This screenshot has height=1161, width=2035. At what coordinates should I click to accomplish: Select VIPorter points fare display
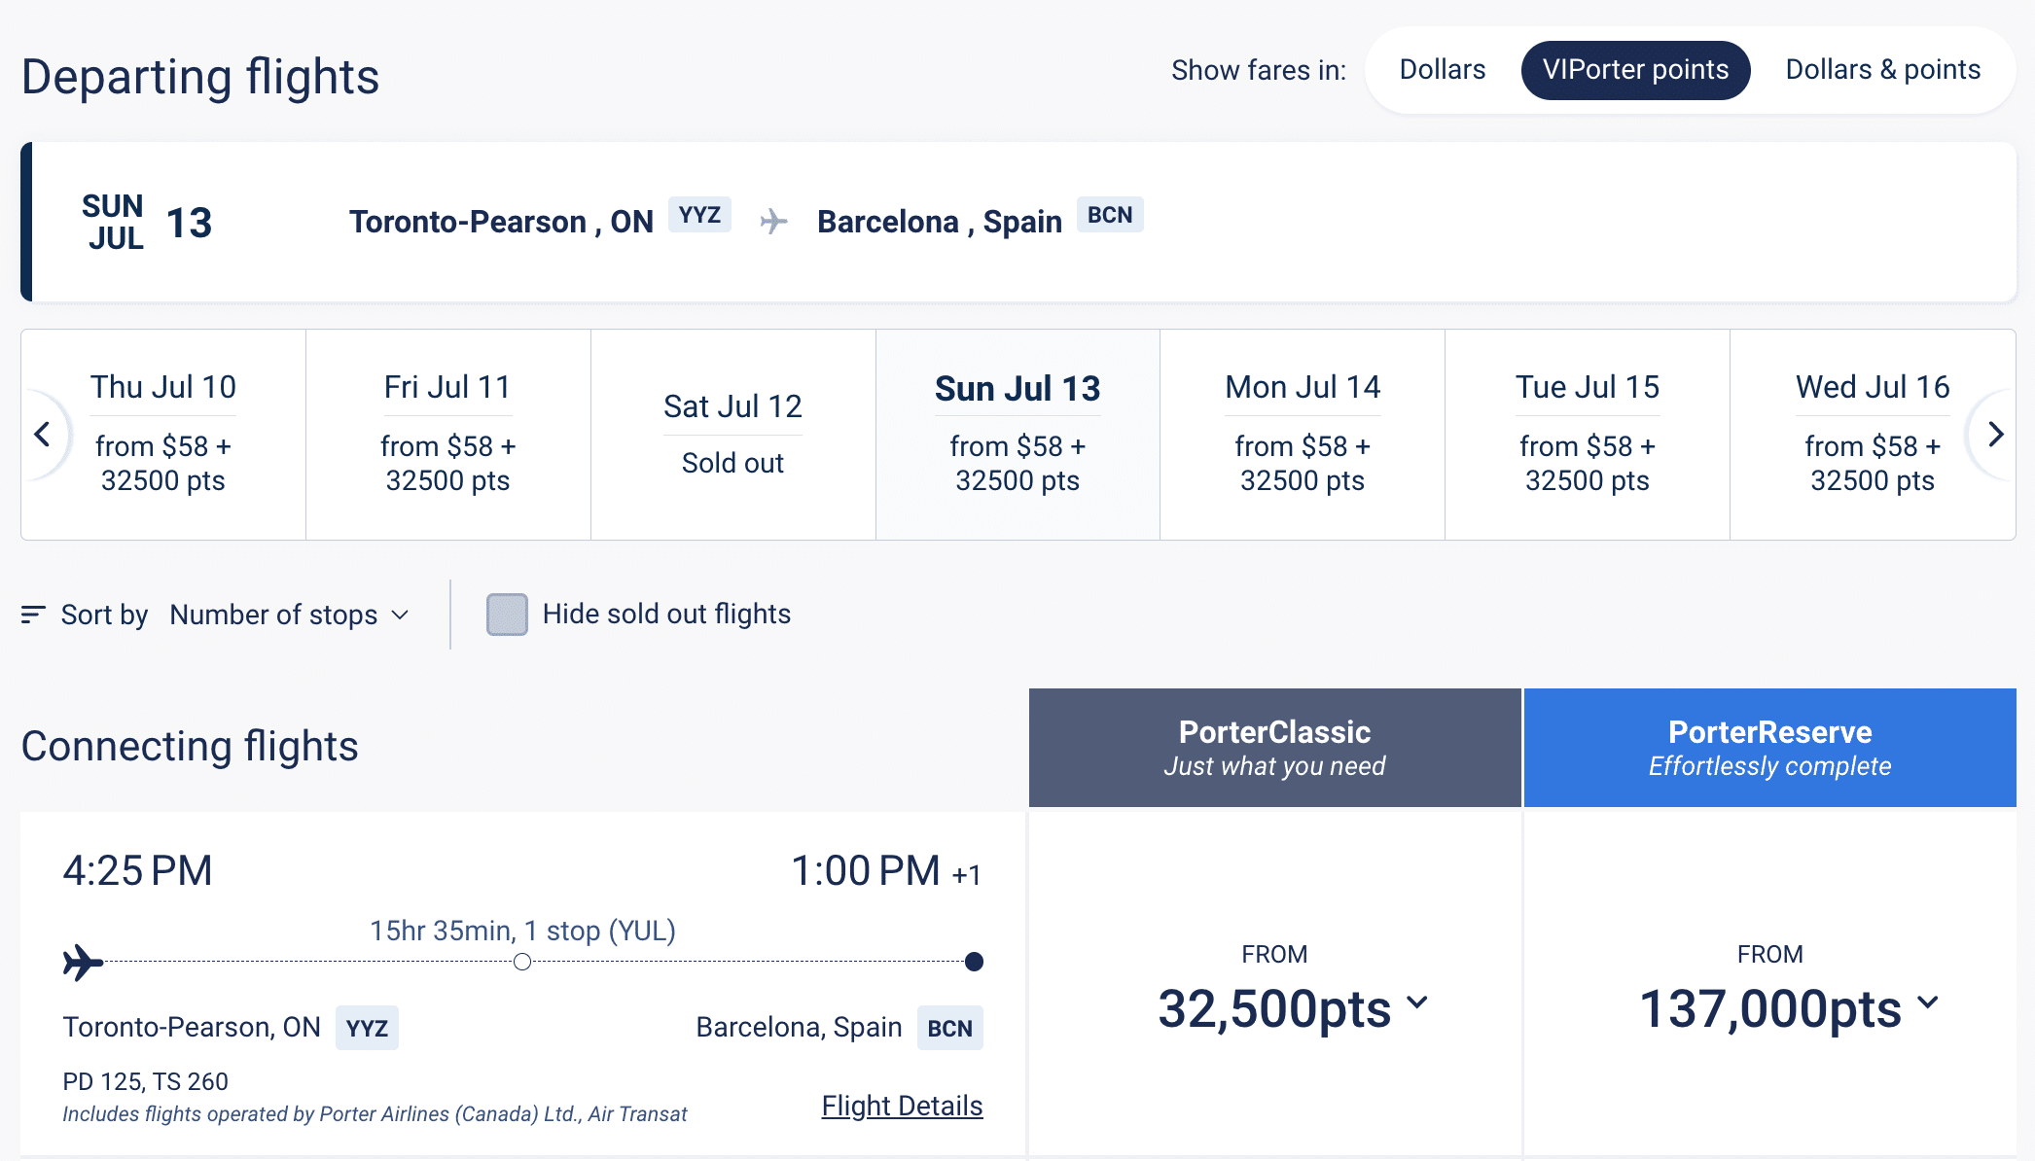[1635, 70]
